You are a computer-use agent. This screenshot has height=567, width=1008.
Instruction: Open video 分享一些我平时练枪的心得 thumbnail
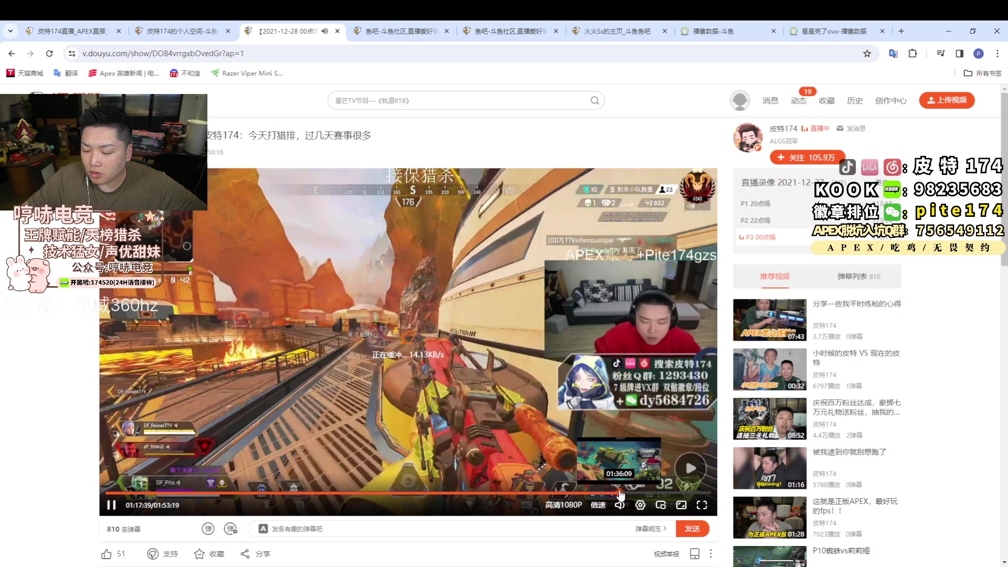point(770,320)
